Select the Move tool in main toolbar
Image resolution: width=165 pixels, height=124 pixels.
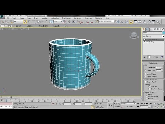coord(43,22)
